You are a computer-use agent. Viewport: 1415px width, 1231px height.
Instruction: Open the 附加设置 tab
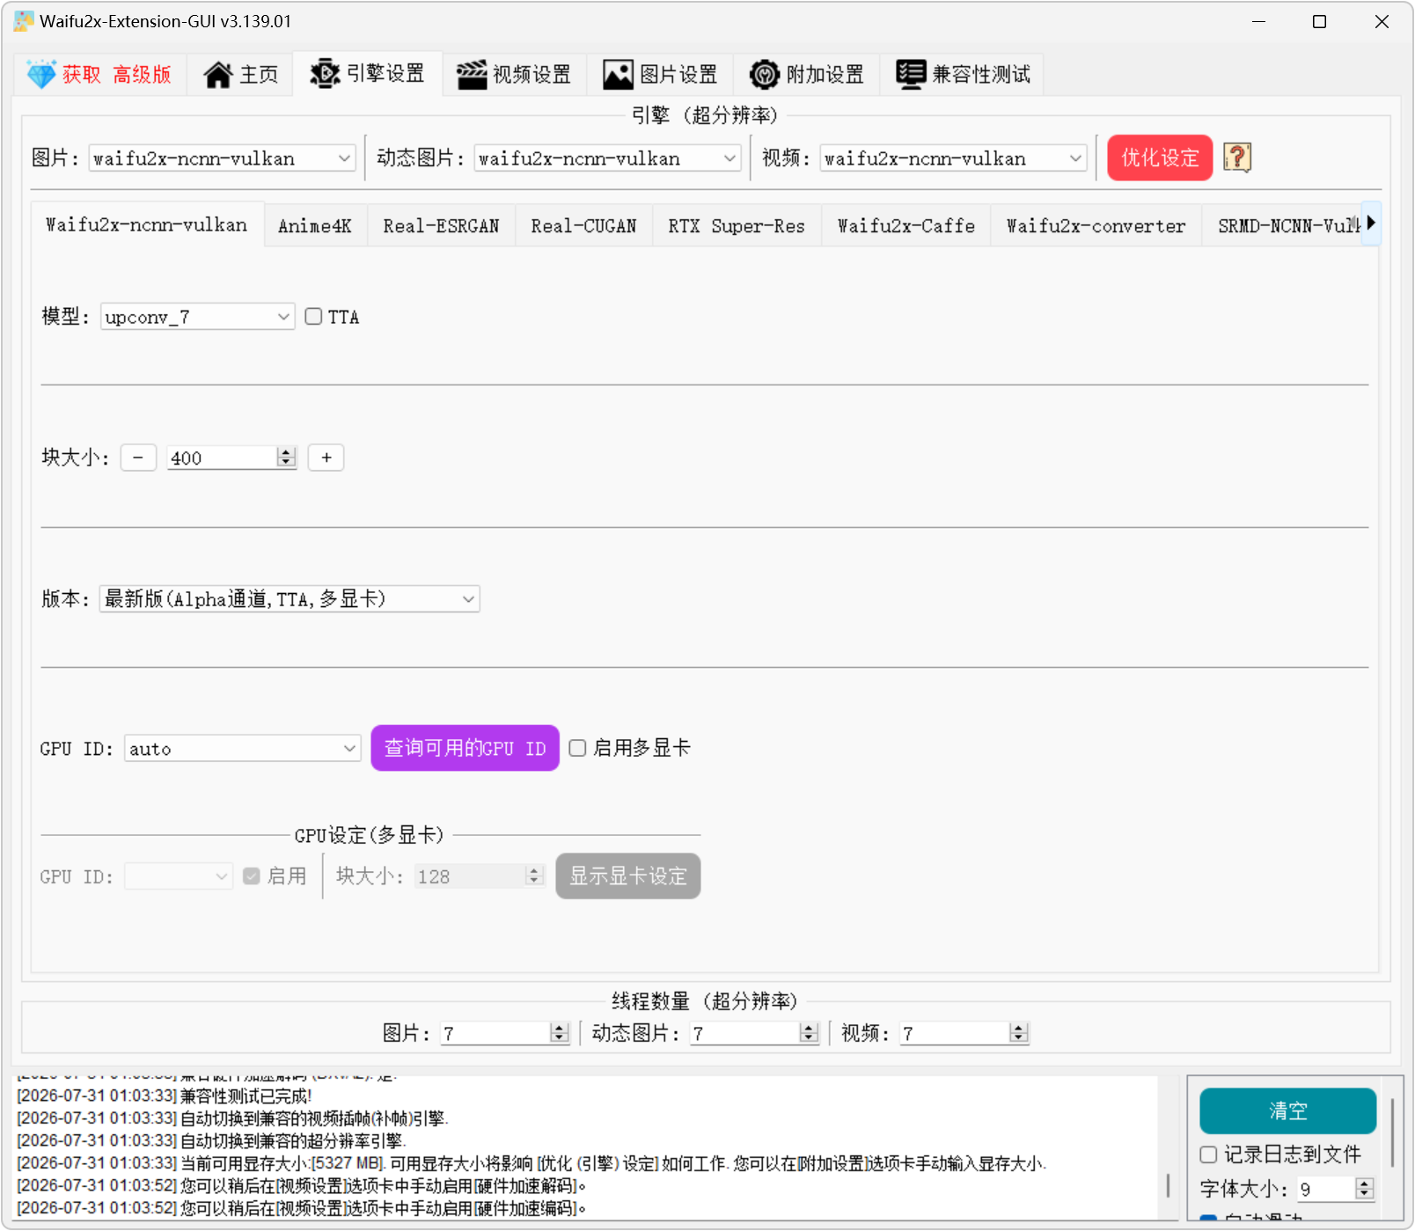[807, 75]
